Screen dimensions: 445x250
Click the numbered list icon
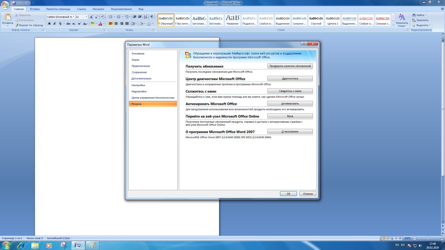pos(119,17)
